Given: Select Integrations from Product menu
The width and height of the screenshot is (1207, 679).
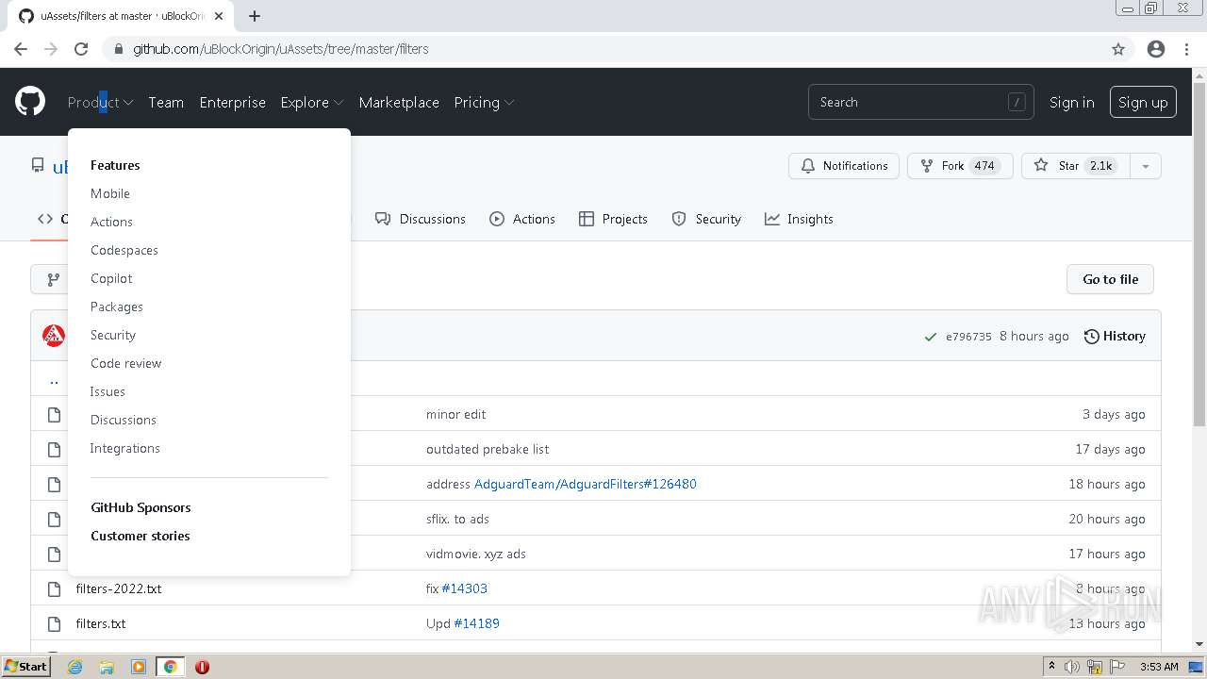Looking at the screenshot, I should [x=125, y=448].
